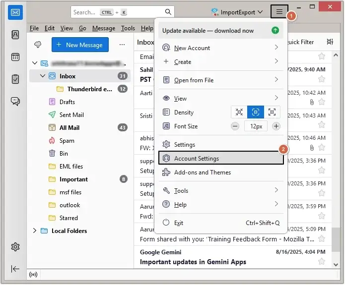Open the Edit menu

pyautogui.click(x=50, y=28)
